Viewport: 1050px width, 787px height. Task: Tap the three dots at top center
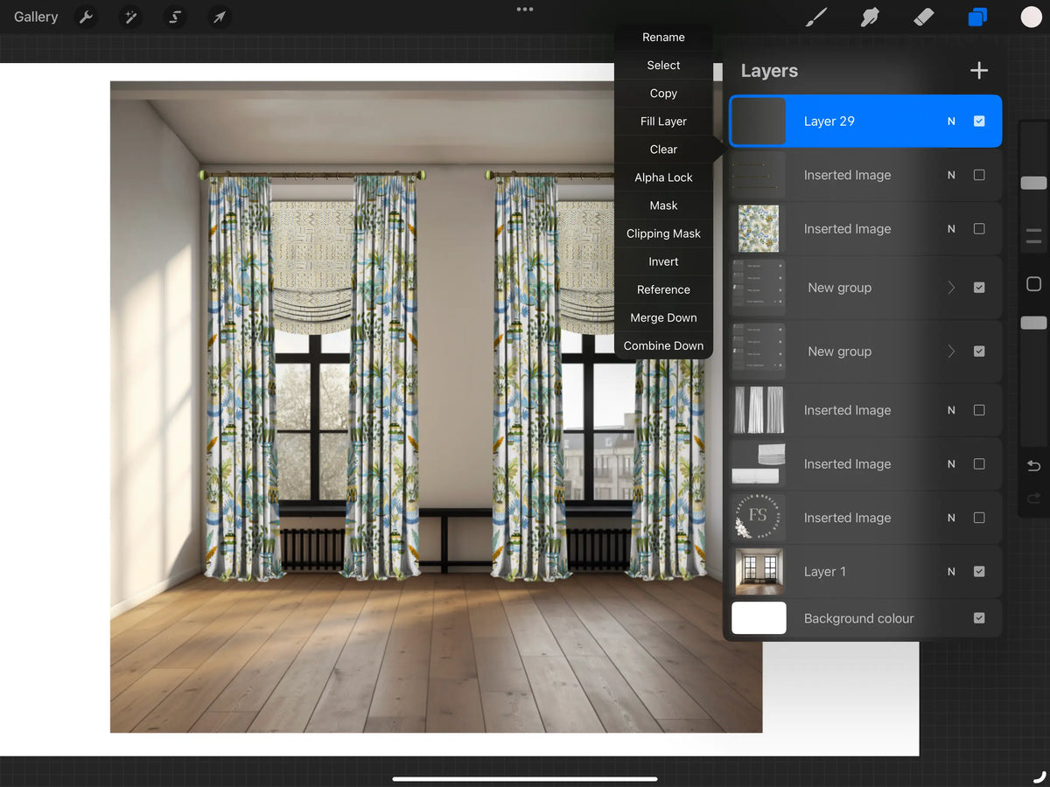click(x=525, y=10)
